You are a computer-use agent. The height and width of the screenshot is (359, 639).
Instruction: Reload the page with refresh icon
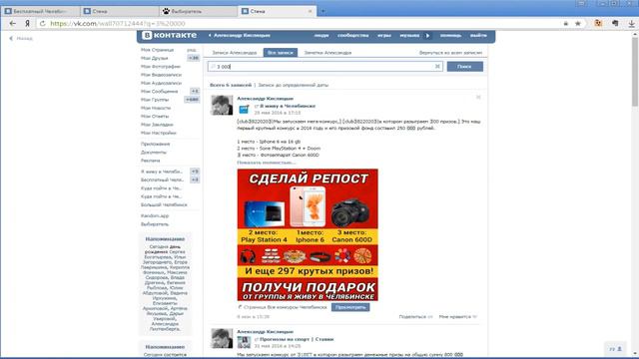coord(43,24)
